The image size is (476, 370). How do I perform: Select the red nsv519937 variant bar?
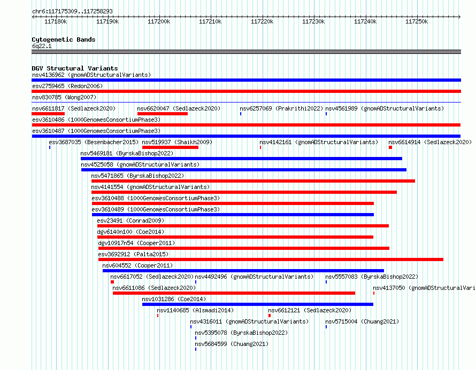click(170, 147)
